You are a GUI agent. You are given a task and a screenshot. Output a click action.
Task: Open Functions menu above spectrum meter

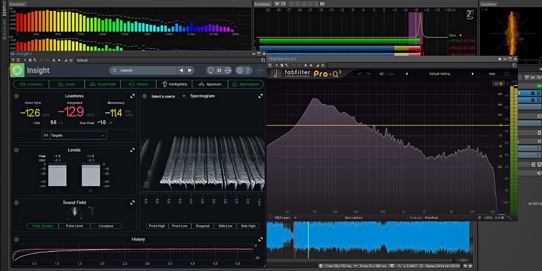[17, 4]
